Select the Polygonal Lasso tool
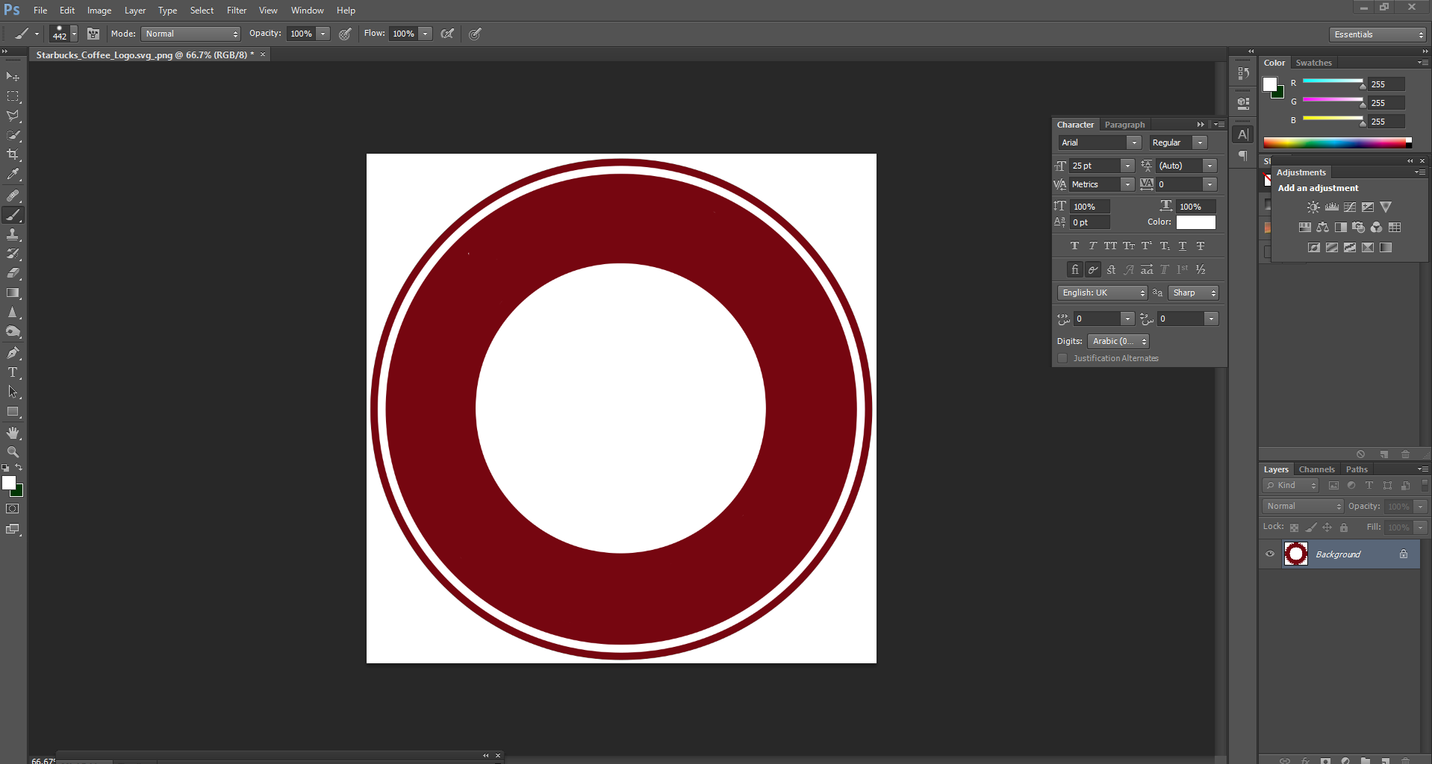The width and height of the screenshot is (1432, 764). (x=13, y=116)
